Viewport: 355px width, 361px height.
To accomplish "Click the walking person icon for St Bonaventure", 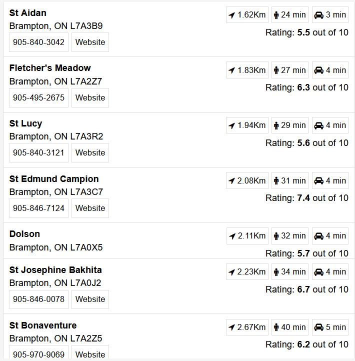I will coord(276,327).
